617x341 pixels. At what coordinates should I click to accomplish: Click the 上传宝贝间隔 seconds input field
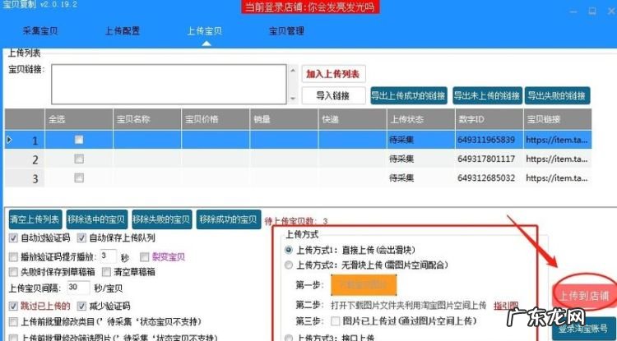tap(78, 288)
